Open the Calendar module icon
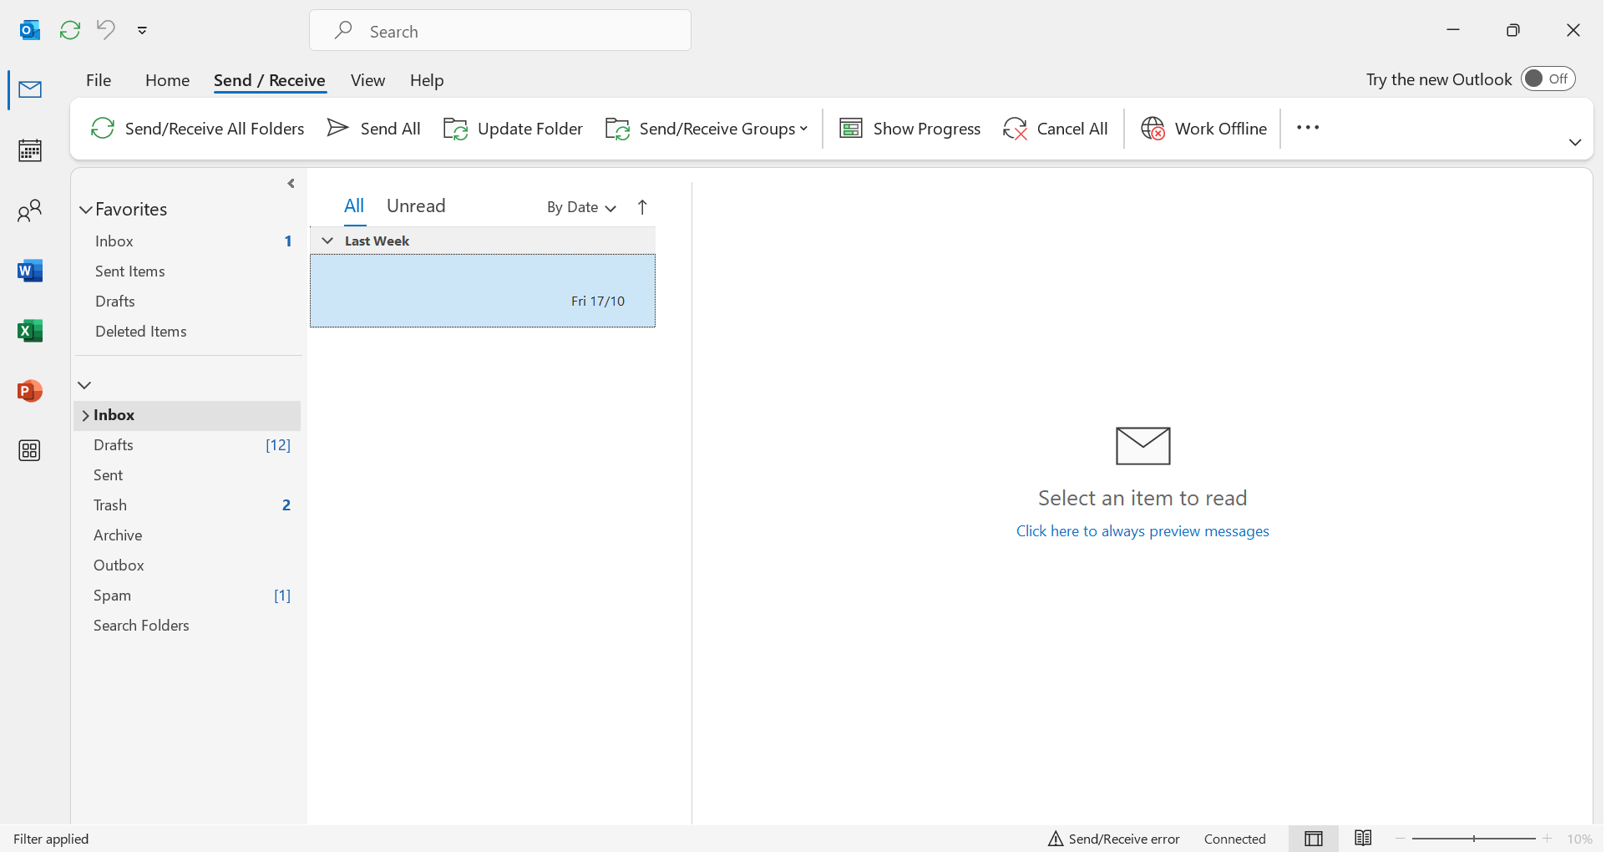Image resolution: width=1606 pixels, height=852 pixels. [30, 150]
